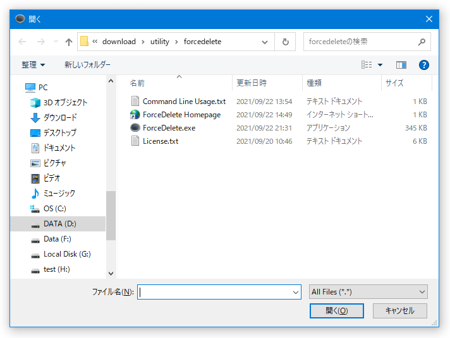This screenshot has height=338, width=450.
Task: Select ForceDelete Homepage shortcut
Action: [x=181, y=115]
